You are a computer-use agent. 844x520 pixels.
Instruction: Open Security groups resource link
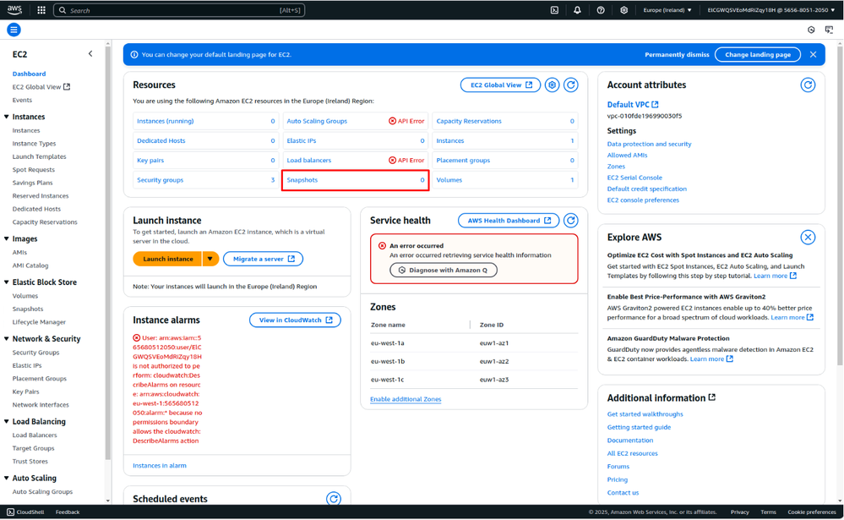point(160,180)
